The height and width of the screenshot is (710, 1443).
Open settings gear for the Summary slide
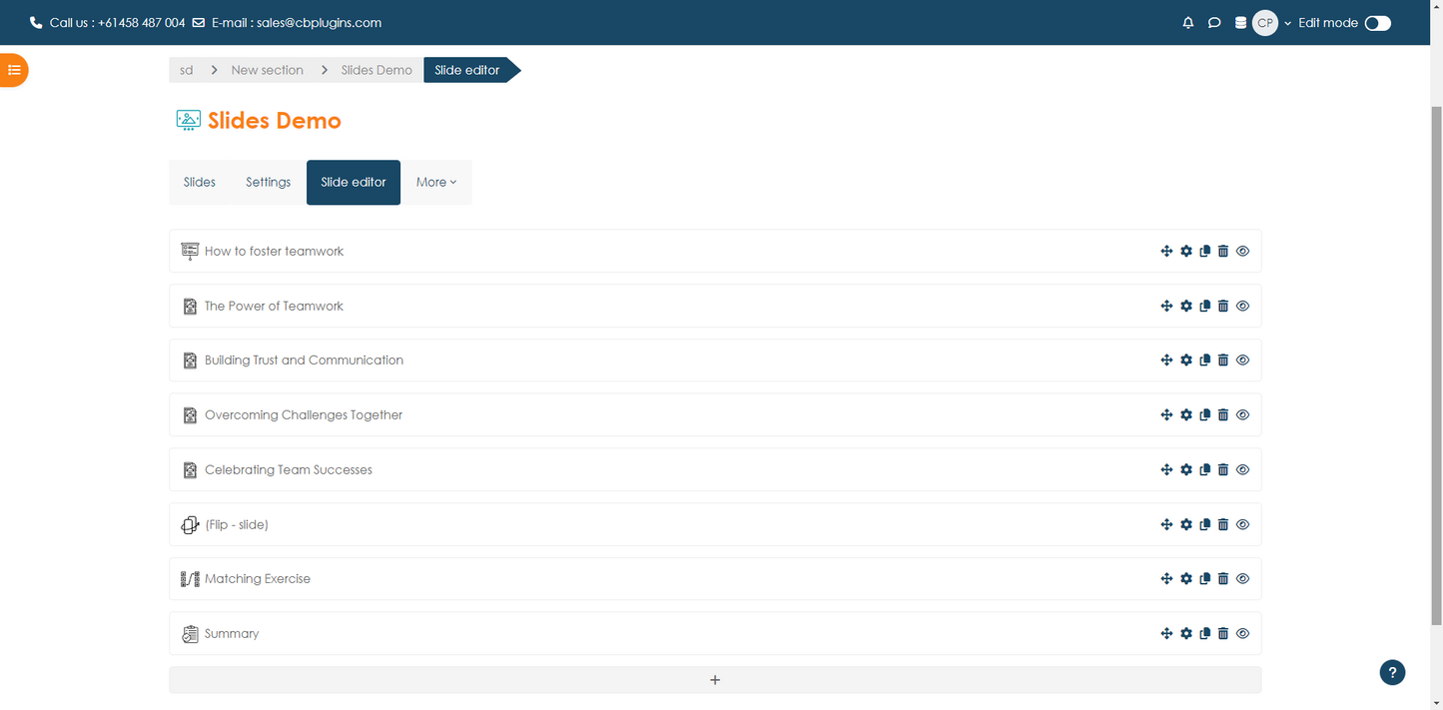[1186, 634]
